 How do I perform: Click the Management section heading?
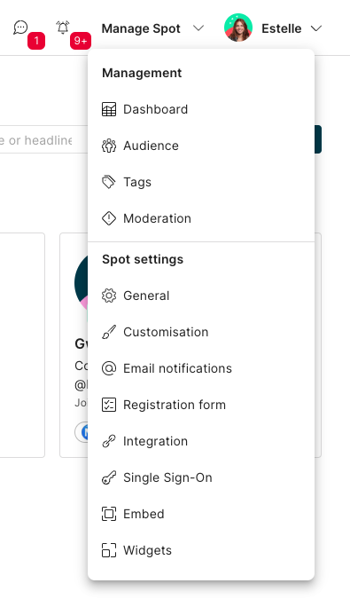(x=142, y=73)
